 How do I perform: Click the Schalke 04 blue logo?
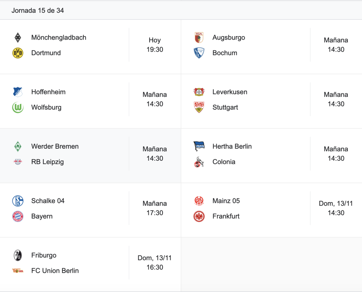[x=18, y=201]
